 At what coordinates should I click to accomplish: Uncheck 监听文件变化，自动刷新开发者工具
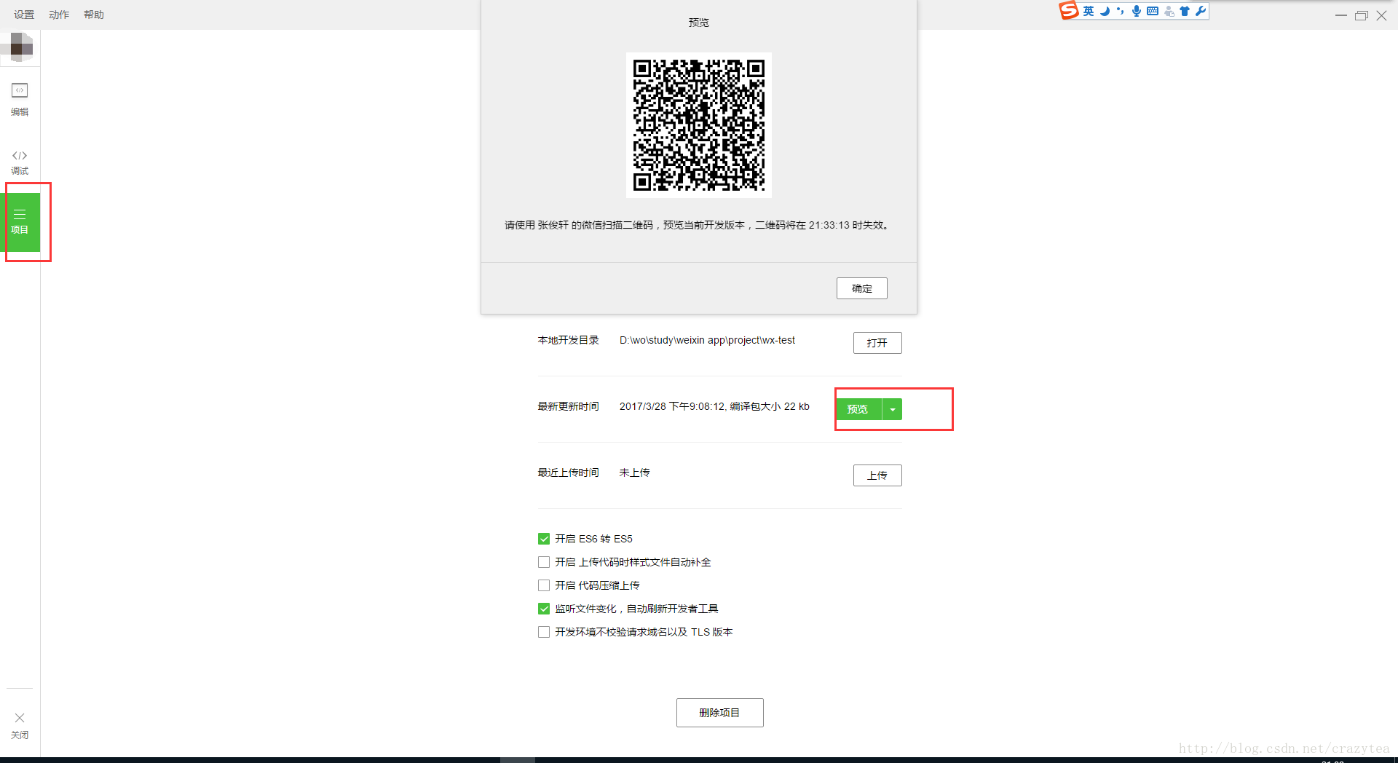click(544, 609)
